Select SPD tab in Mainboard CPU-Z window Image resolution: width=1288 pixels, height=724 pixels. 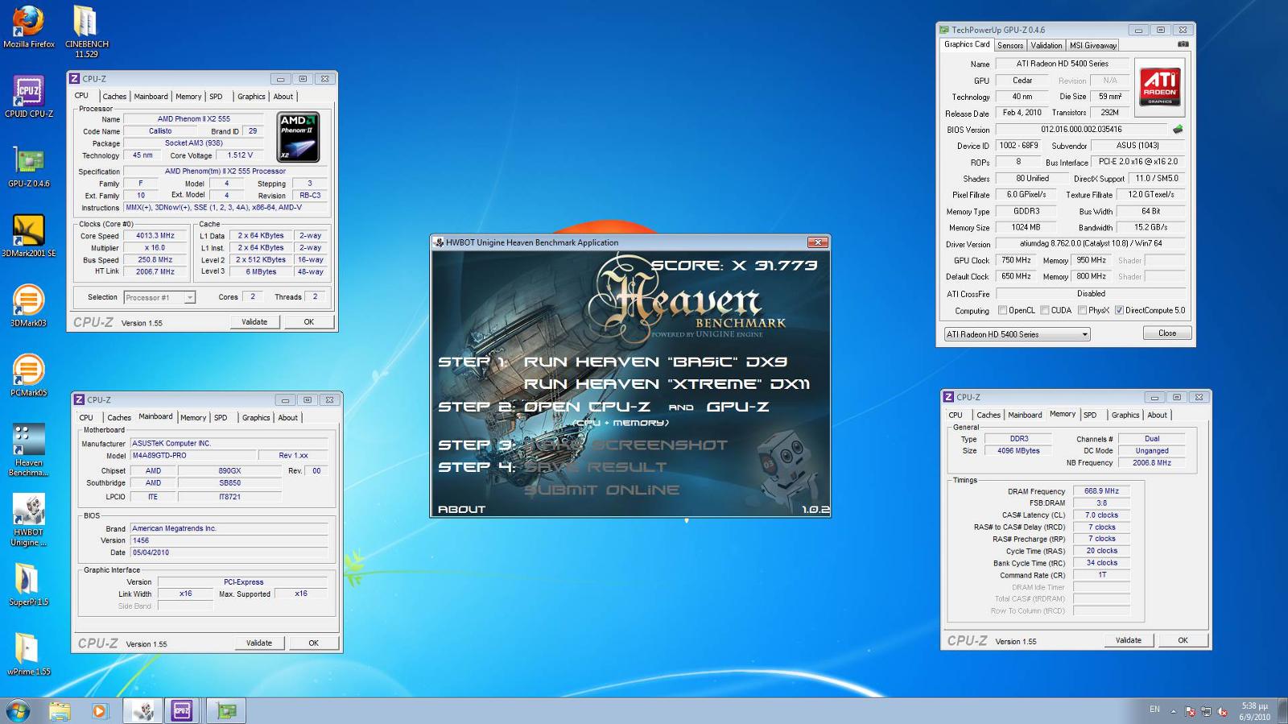[x=221, y=418]
